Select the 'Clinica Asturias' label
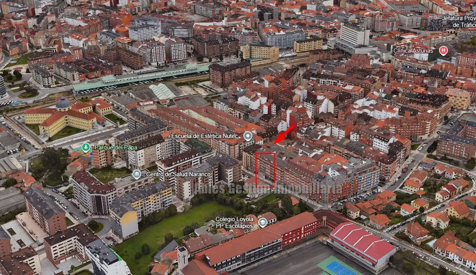The width and height of the screenshot is (476, 275). click(413, 51)
